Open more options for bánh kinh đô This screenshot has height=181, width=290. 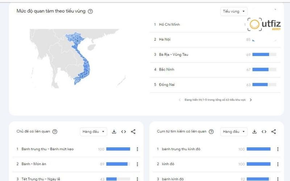[x=278, y=179]
